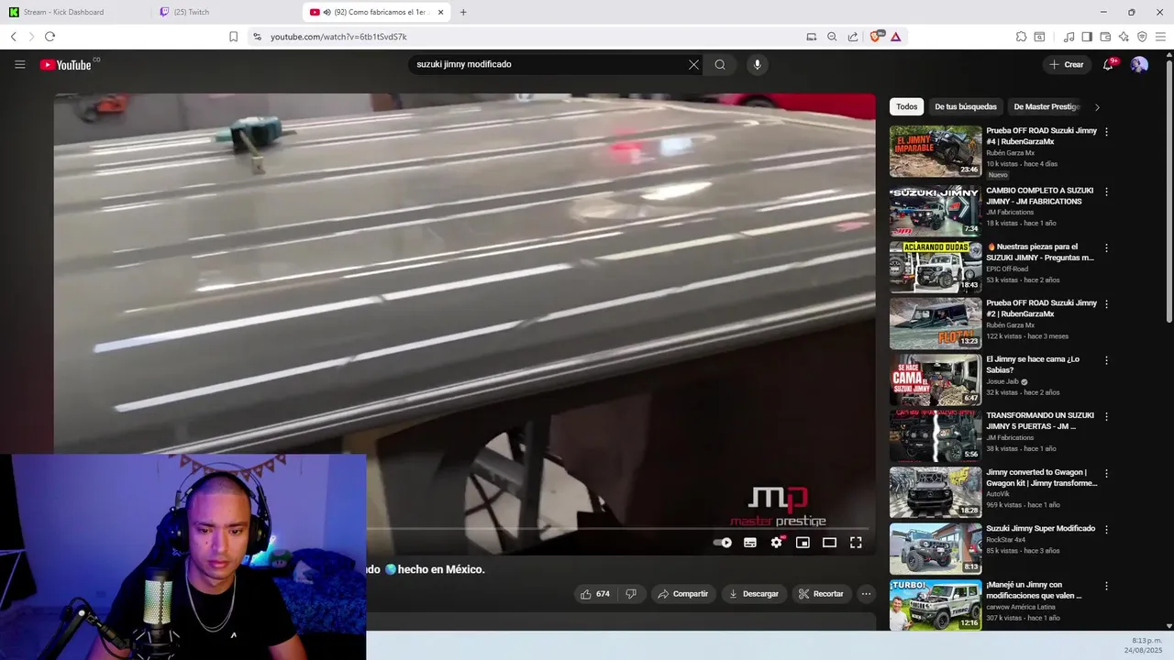Open options for El Jimny se hace cama
The height and width of the screenshot is (660, 1174).
coord(1106,360)
